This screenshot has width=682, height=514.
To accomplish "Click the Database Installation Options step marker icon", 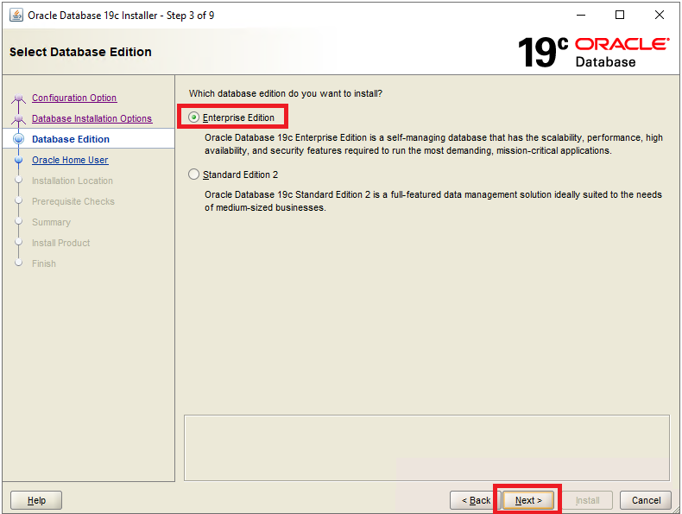I will [x=18, y=119].
